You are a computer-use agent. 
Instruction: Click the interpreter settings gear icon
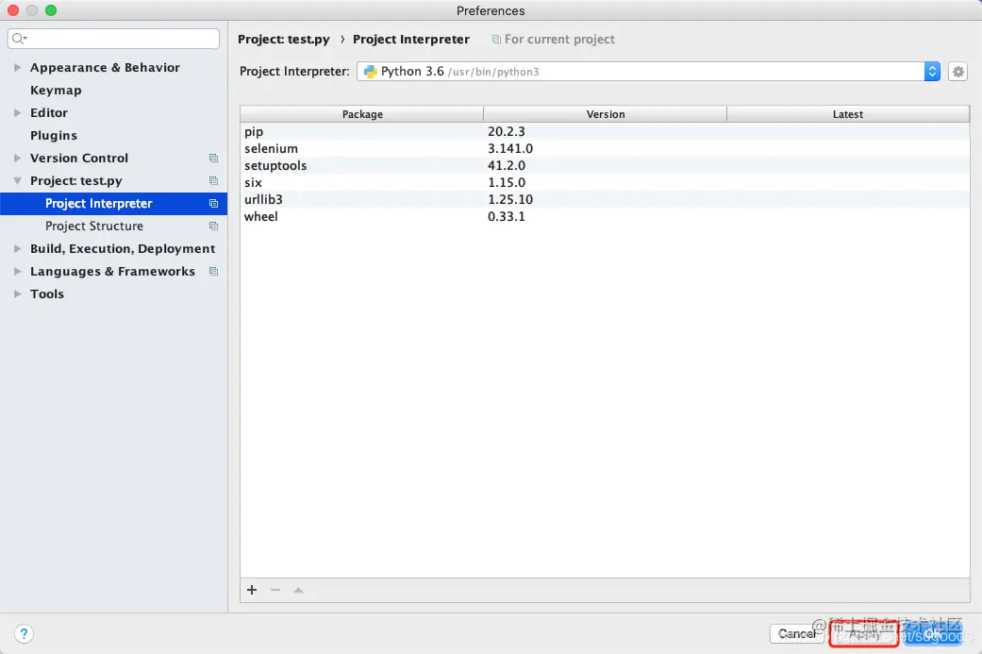[957, 72]
